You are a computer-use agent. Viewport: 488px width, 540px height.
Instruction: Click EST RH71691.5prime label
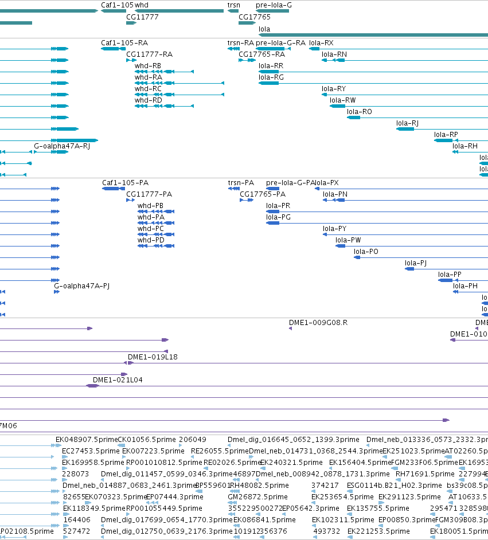(425, 474)
